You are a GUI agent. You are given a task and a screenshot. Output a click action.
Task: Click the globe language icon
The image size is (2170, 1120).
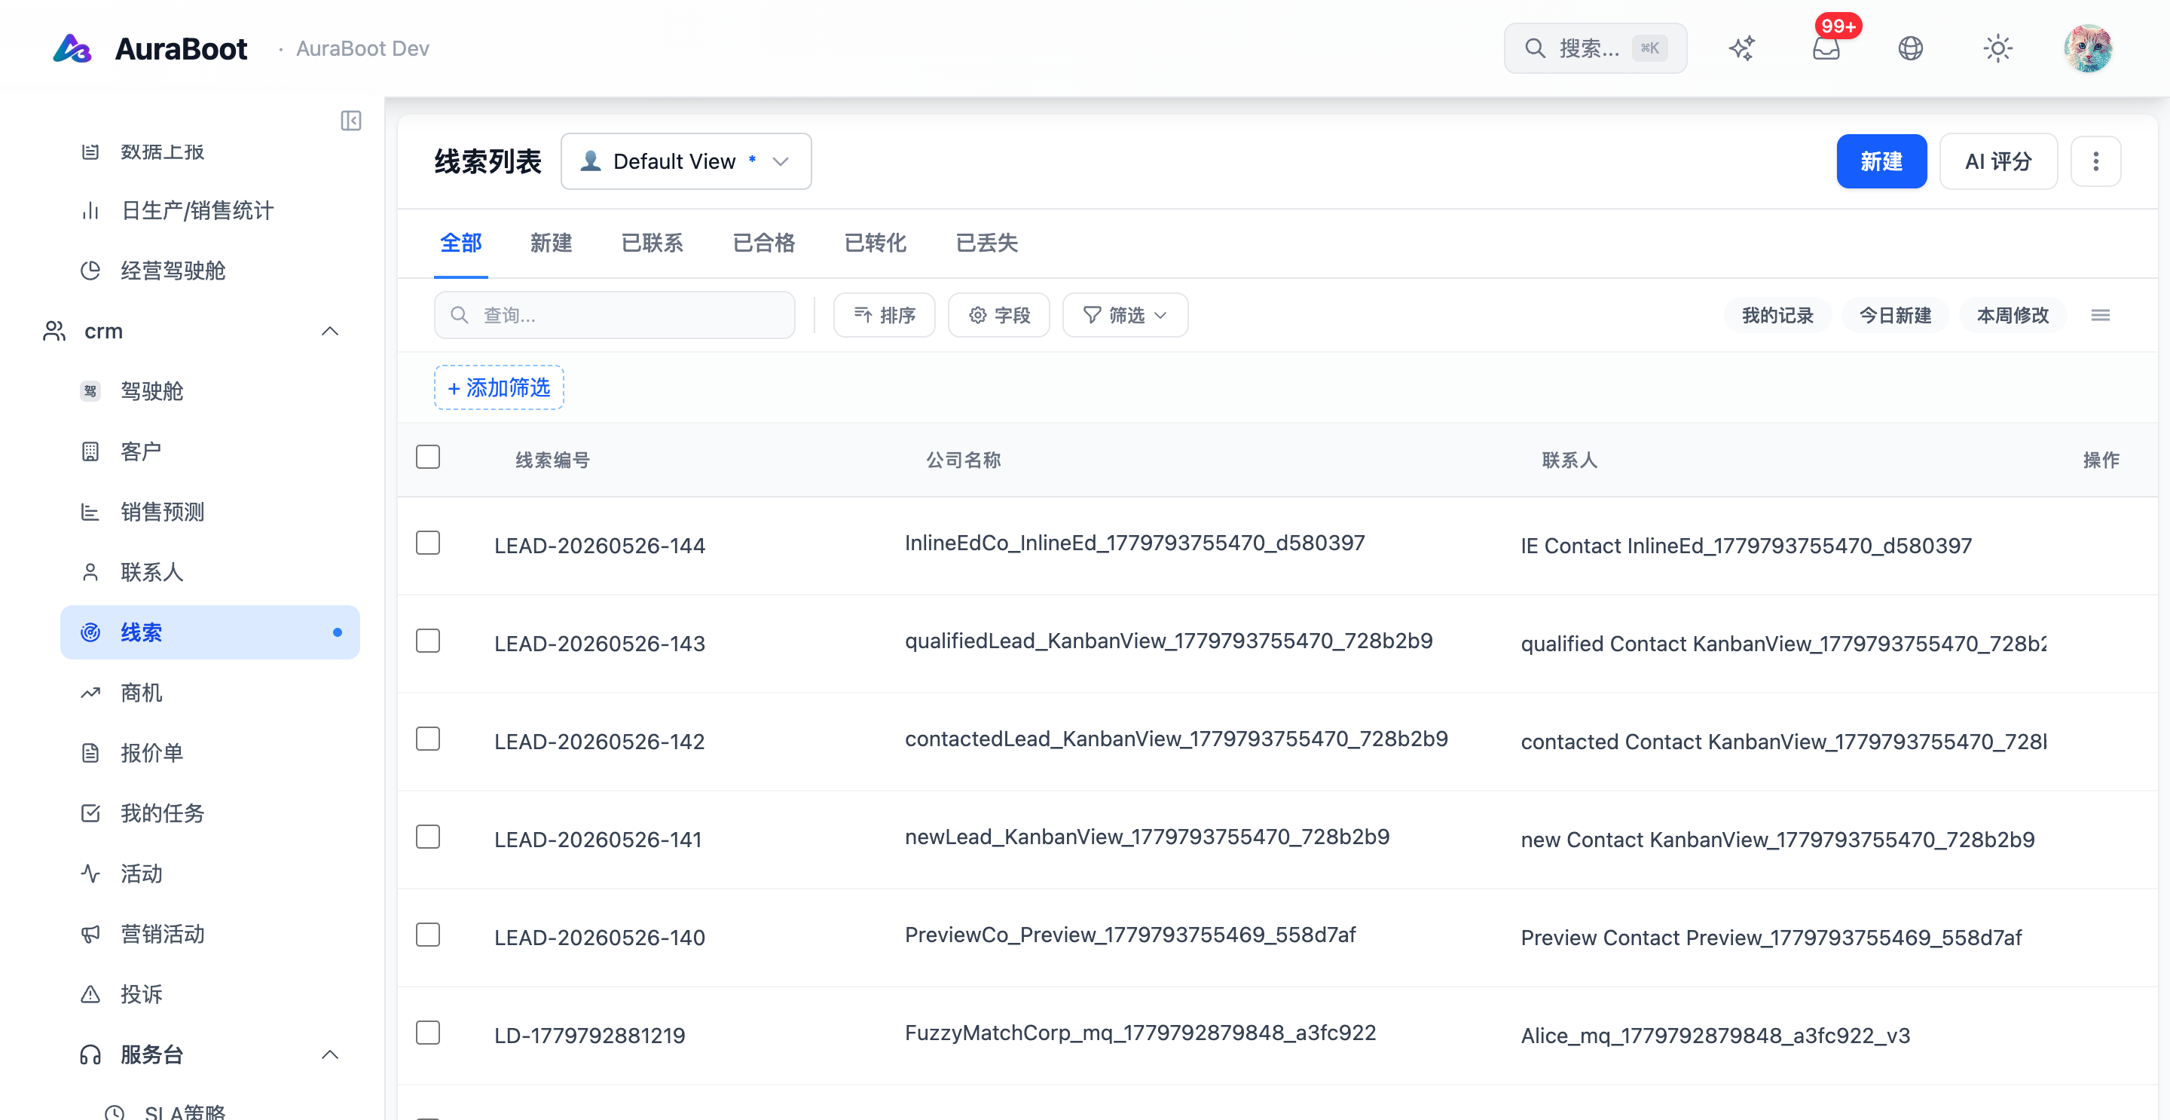click(x=1911, y=48)
